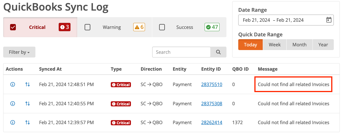The width and height of the screenshot is (343, 135).
Task: Click Payment entity in 12:40:55 PM row
Action: pos(182,104)
